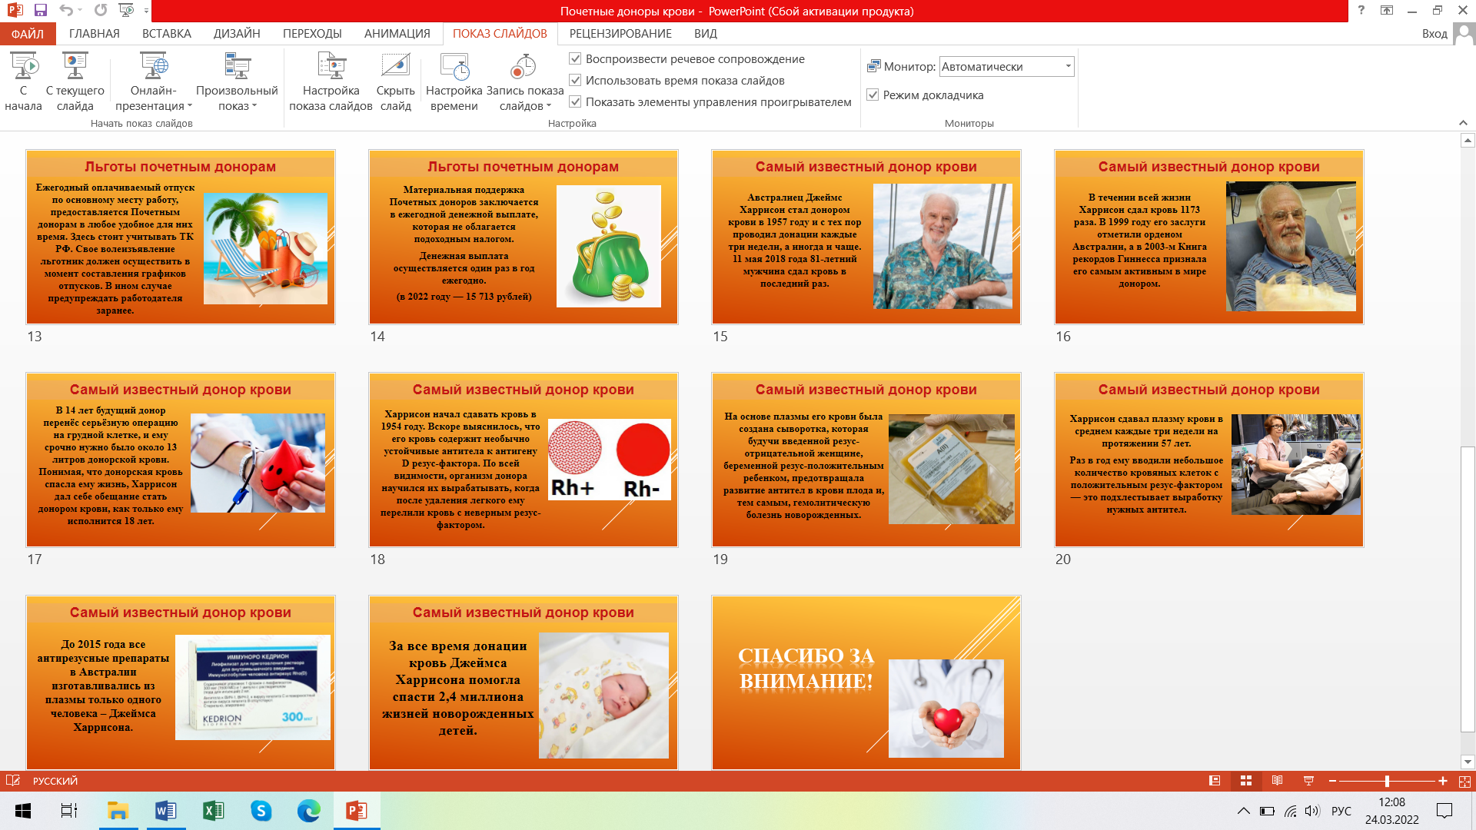Expand Record Slide Show dropdown arrow
This screenshot has width=1476, height=830.
(549, 106)
